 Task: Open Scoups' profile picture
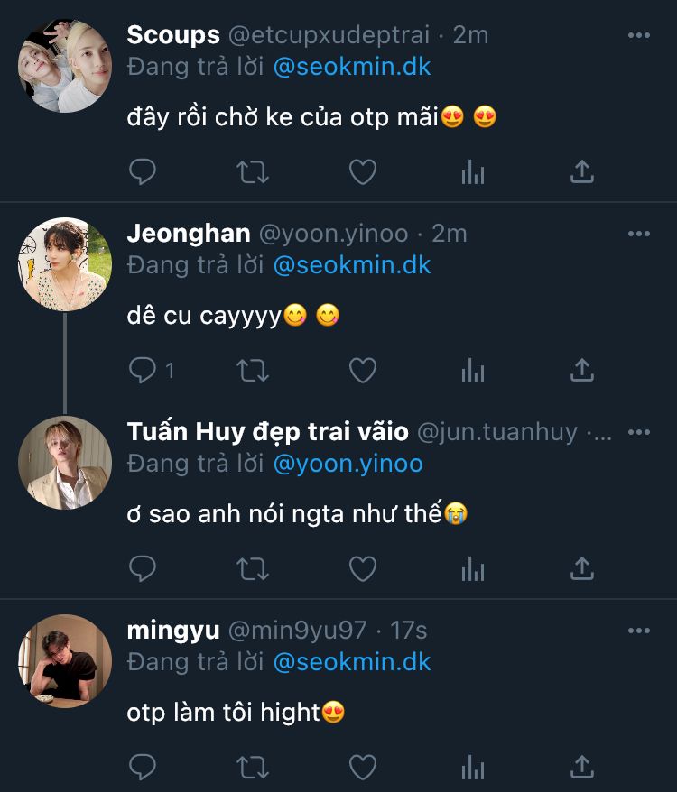click(64, 65)
